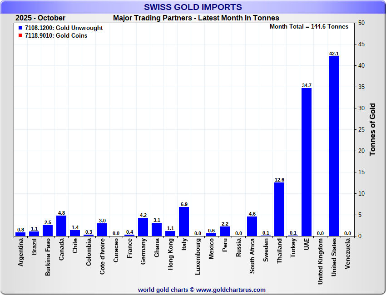
Task: Click the 2025 - October date label
Action: point(40,18)
